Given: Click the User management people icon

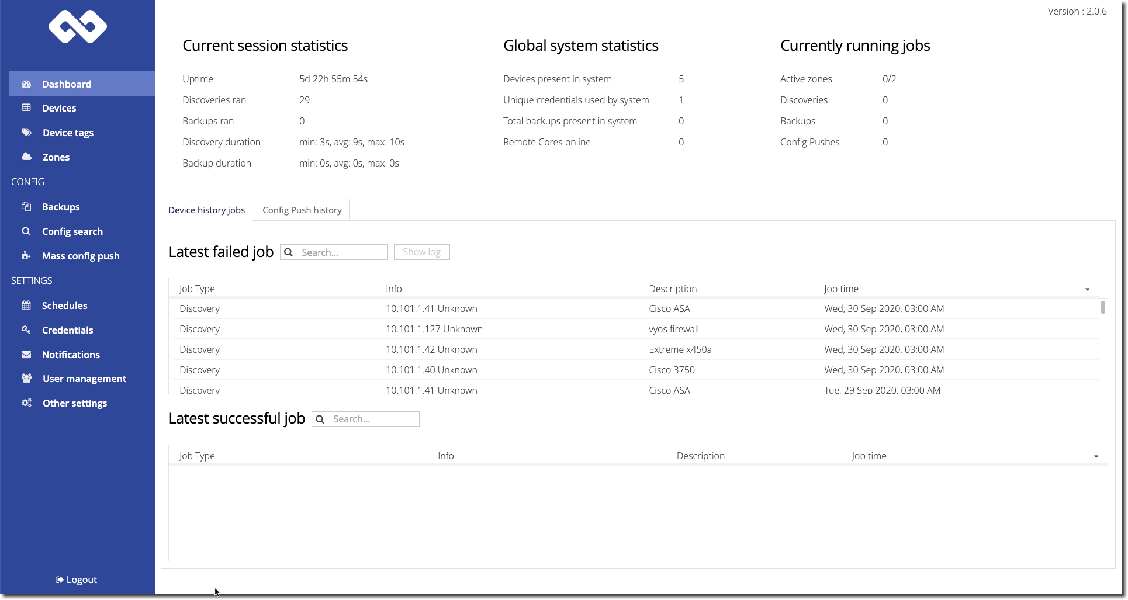Looking at the screenshot, I should click(26, 379).
